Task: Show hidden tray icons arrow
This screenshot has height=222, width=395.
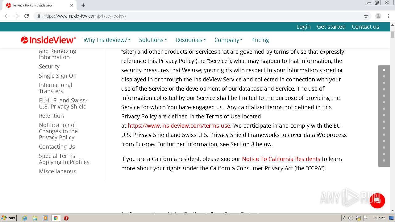Action: [344, 218]
